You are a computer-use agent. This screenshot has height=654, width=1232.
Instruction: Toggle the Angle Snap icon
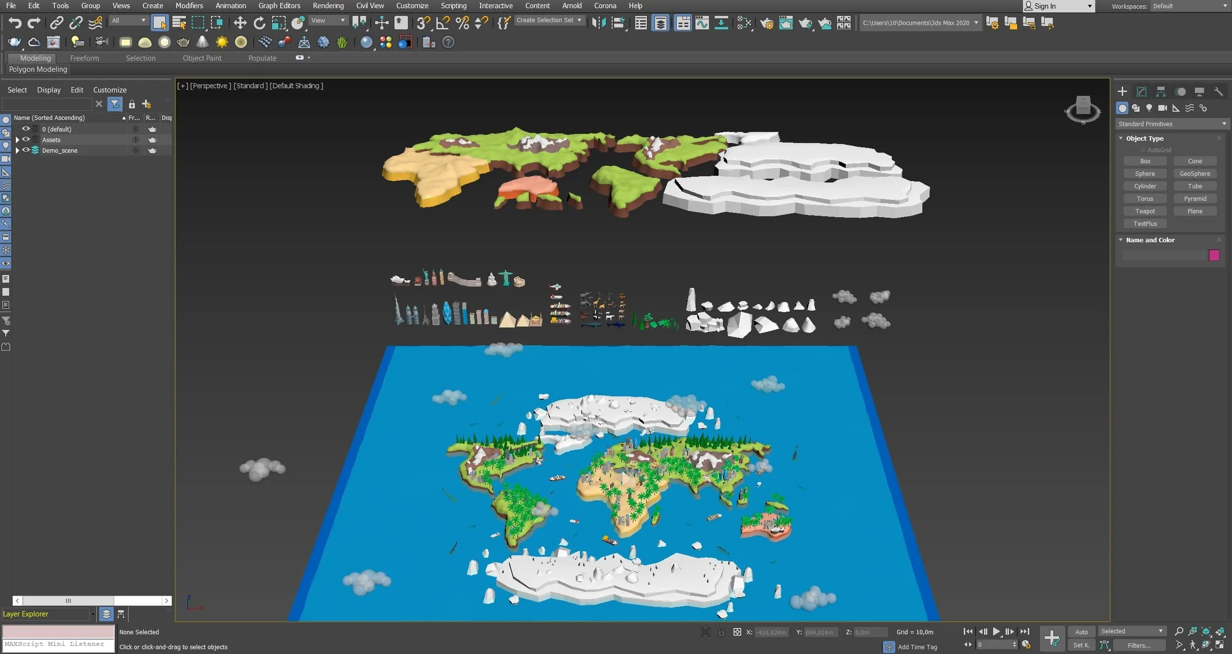click(443, 23)
